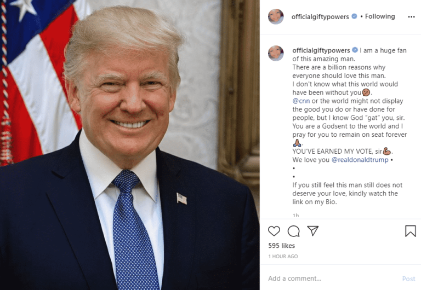Viewport: 421px width, 290px height.
Task: Click the 1 HOUR AGO timestamp
Action: pyautogui.click(x=283, y=256)
